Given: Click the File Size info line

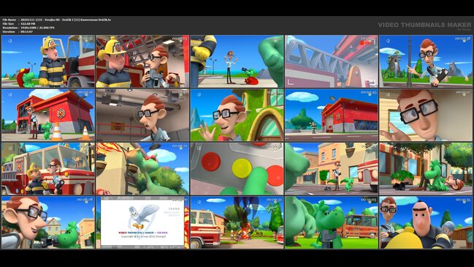Looking at the screenshot, I should (x=19, y=23).
